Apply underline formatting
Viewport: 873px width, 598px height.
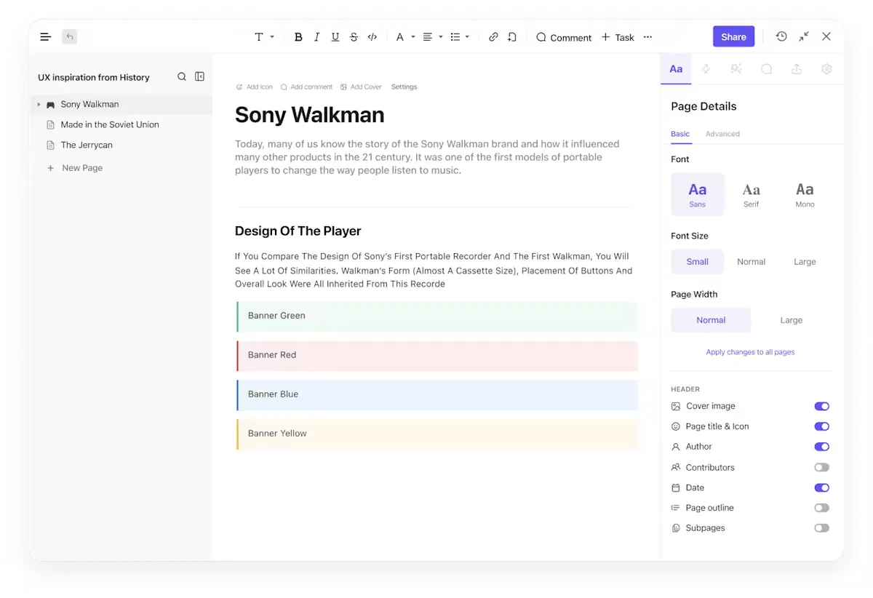[335, 37]
